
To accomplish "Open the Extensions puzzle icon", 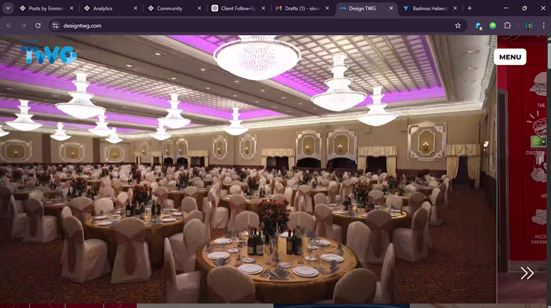I will [507, 26].
